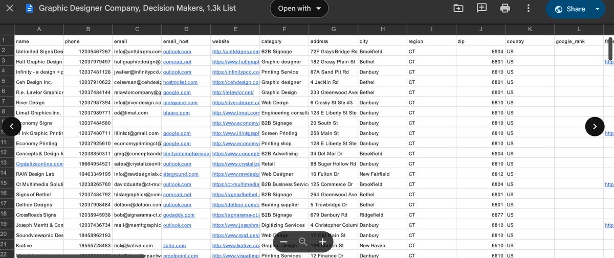The image size is (614, 258).
Task: Click the 'River Design' name cell
Action: (39, 103)
